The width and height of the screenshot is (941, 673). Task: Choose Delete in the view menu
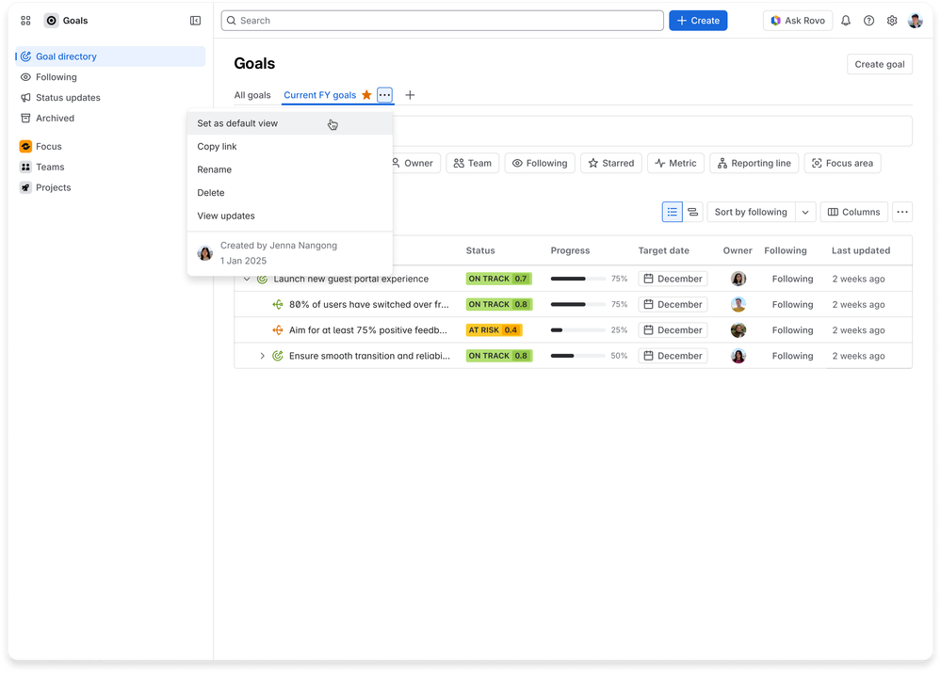tap(290, 193)
